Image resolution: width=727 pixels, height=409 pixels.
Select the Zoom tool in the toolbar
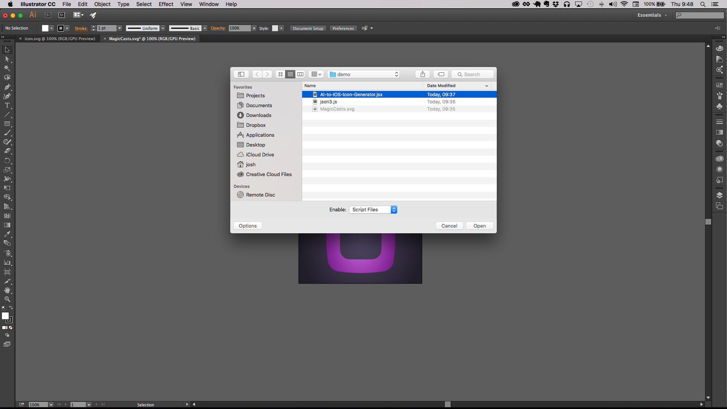[7, 299]
